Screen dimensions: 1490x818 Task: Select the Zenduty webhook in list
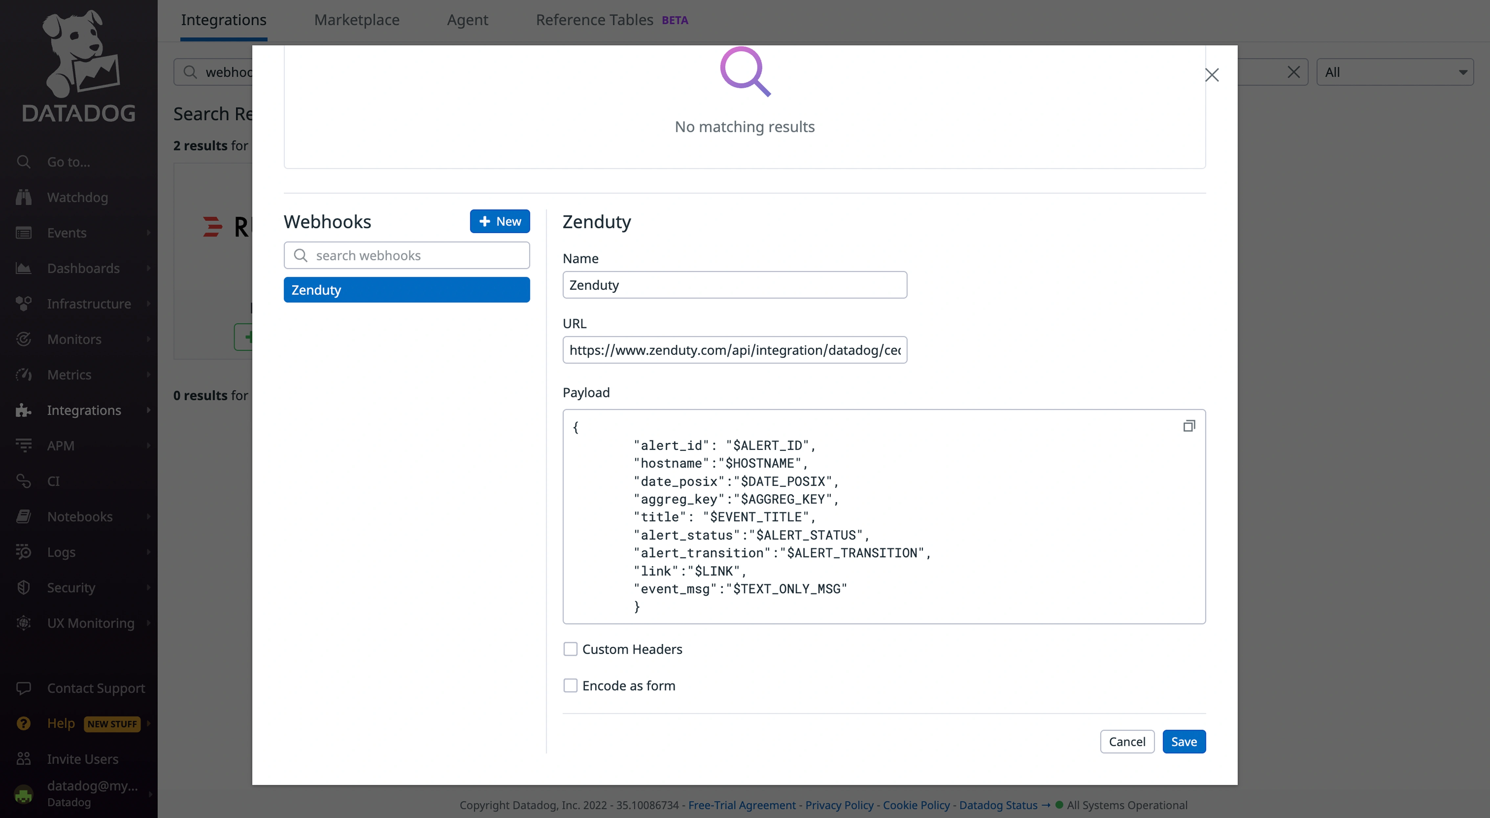pos(407,290)
